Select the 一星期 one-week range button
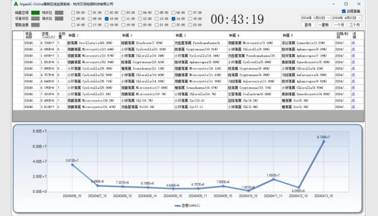 [x=323, y=25]
